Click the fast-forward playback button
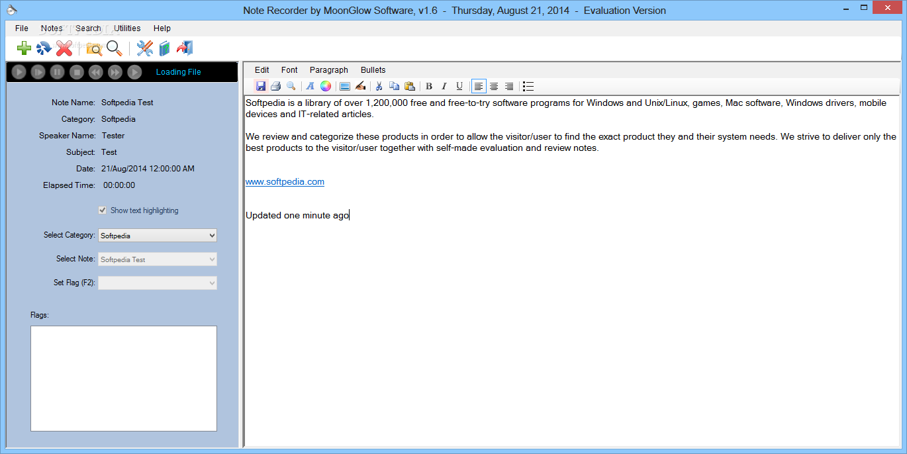The width and height of the screenshot is (907, 454). click(115, 72)
